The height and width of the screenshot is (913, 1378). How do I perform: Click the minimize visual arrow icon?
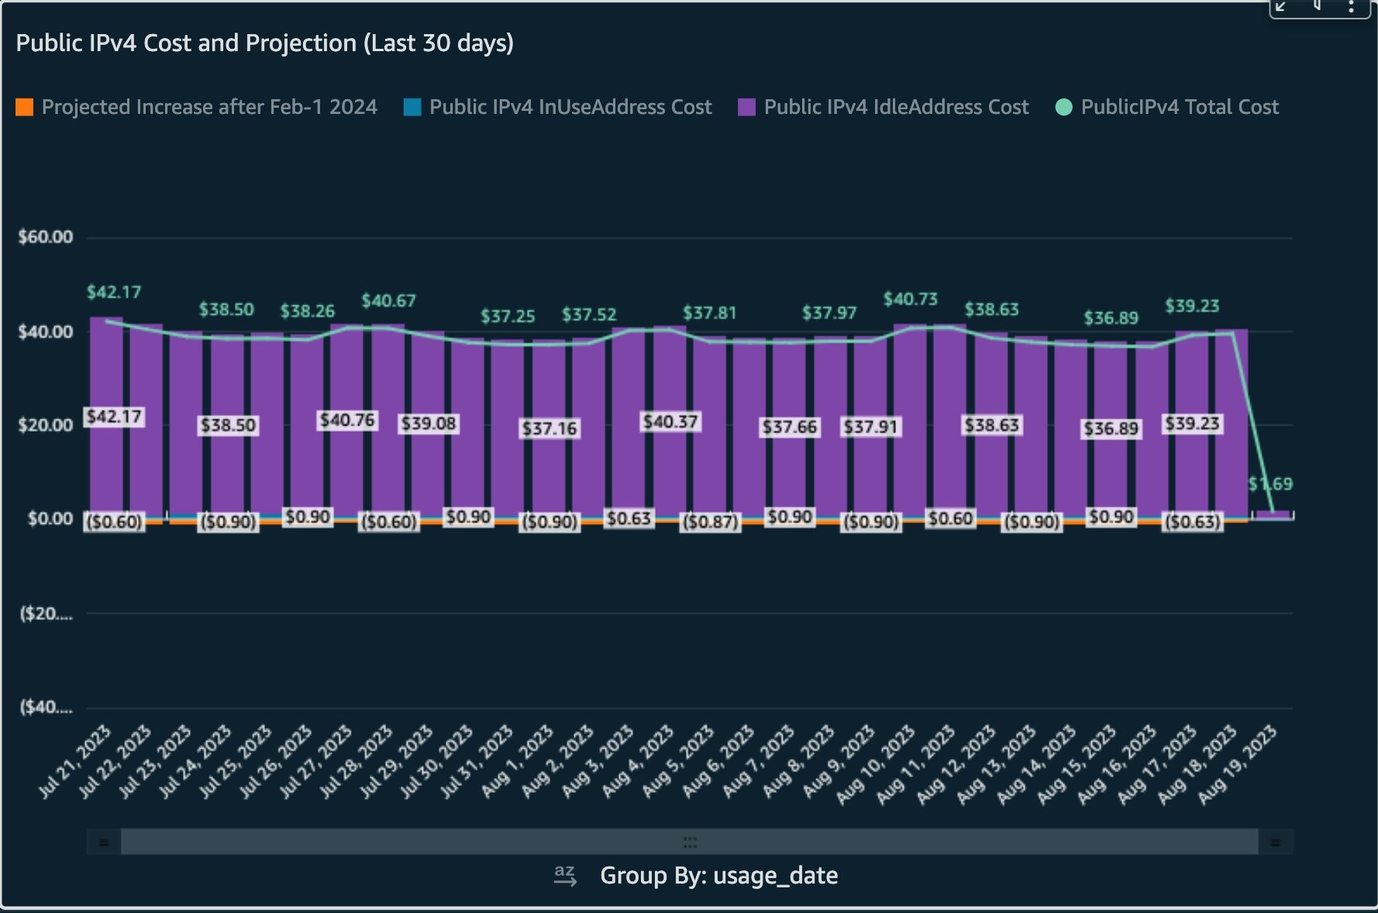click(1281, 7)
